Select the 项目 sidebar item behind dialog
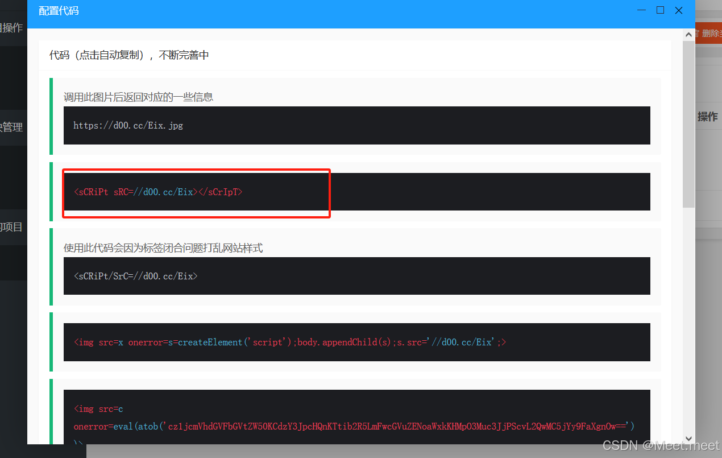The width and height of the screenshot is (722, 458). pyautogui.click(x=11, y=227)
